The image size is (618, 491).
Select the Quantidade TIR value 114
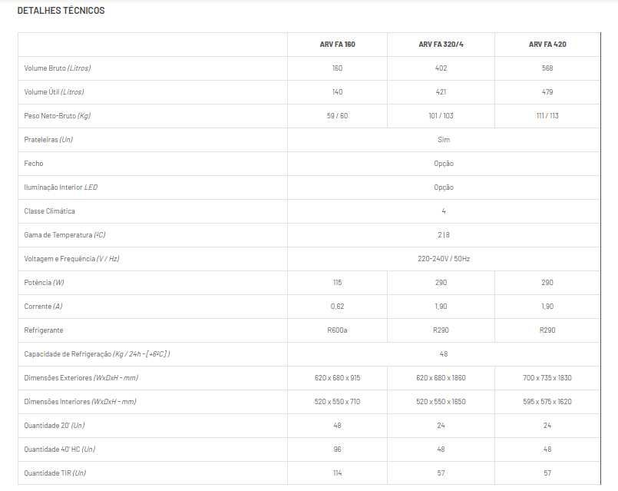coord(337,473)
